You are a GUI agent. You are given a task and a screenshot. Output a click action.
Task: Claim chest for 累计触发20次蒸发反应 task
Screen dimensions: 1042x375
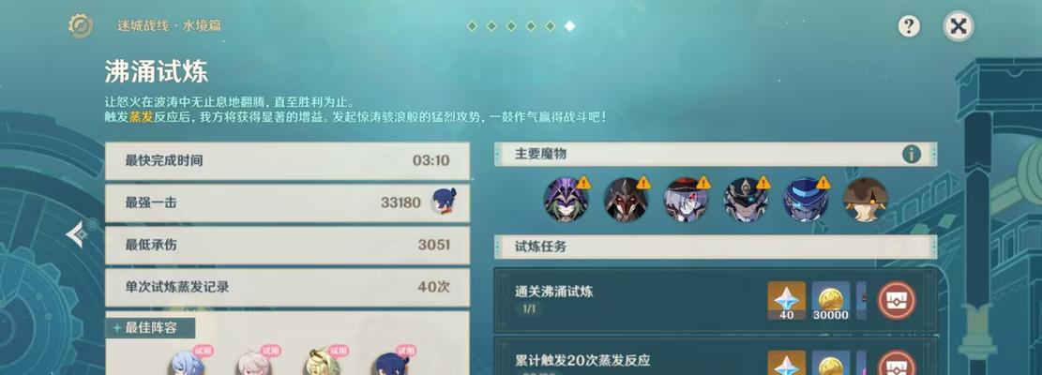897,363
